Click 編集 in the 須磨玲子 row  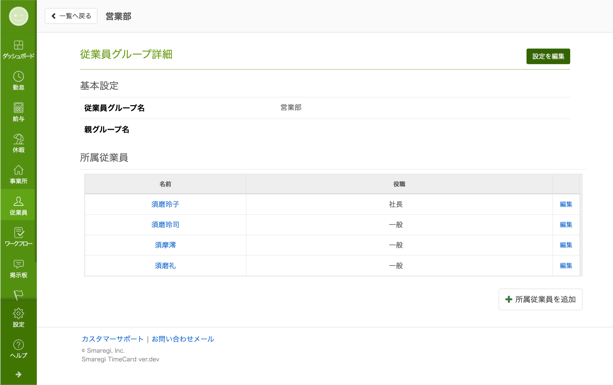pos(566,204)
